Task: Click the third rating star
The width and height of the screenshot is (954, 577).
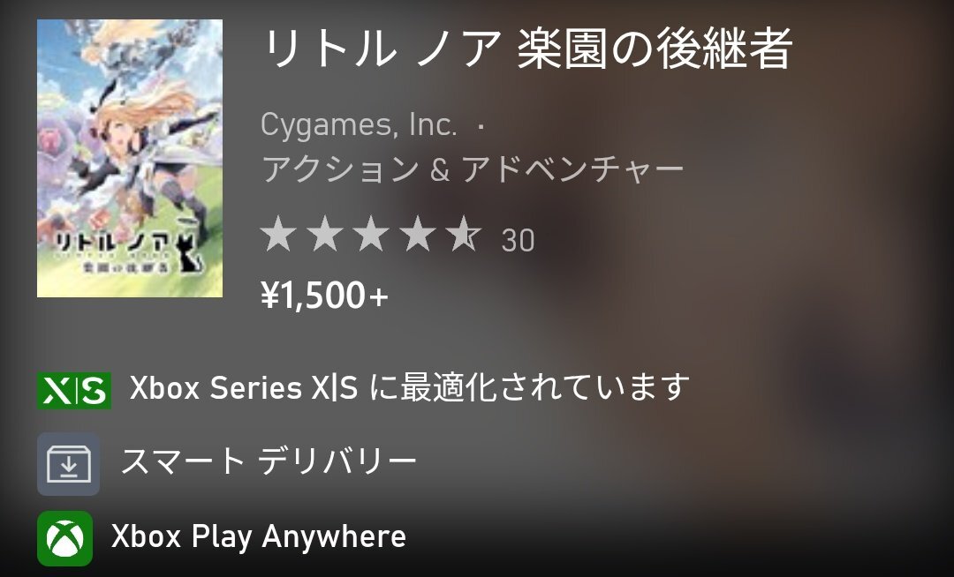Action: tap(371, 234)
